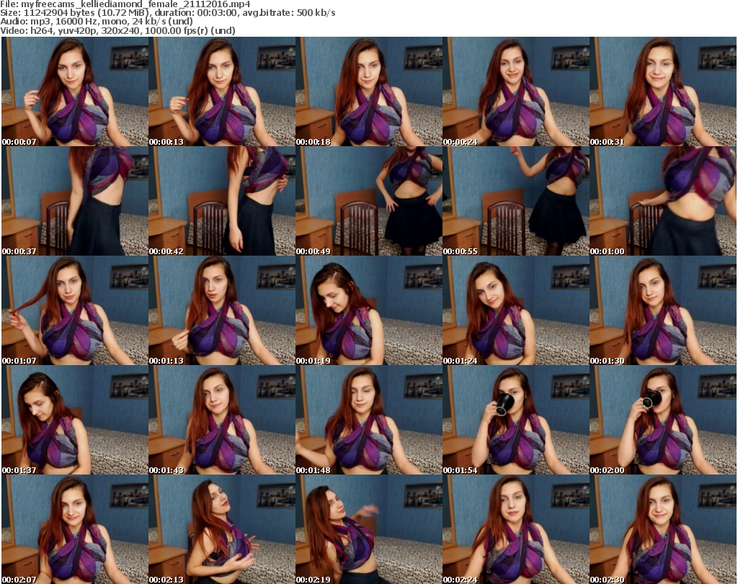Choose the frame stamped 00:01:37

[x=75, y=420]
